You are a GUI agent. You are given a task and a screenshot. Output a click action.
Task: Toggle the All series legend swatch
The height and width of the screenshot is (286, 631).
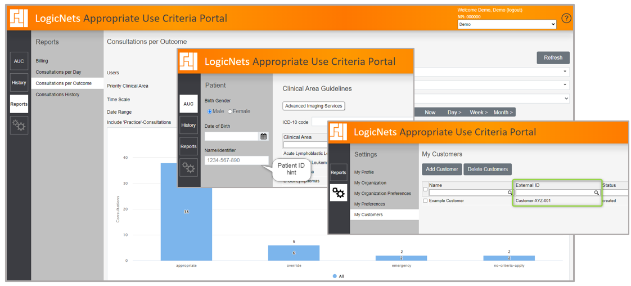[x=335, y=276]
